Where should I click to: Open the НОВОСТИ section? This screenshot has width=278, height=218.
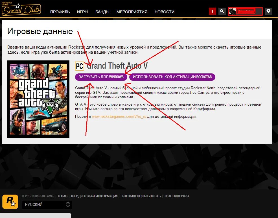(165, 12)
